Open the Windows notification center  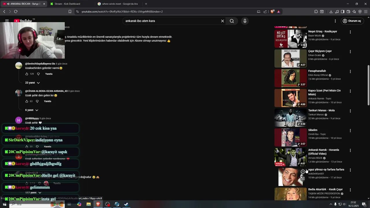[x=364, y=204]
